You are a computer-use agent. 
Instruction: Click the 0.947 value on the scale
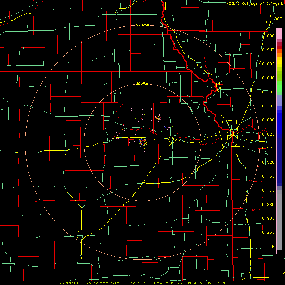click(268, 50)
